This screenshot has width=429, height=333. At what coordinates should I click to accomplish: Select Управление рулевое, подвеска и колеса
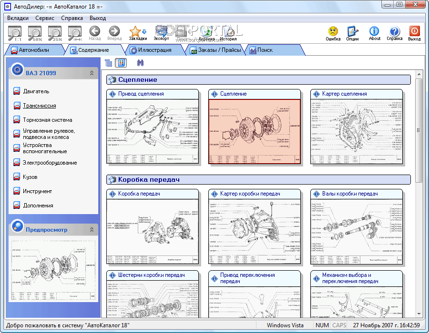(49, 134)
